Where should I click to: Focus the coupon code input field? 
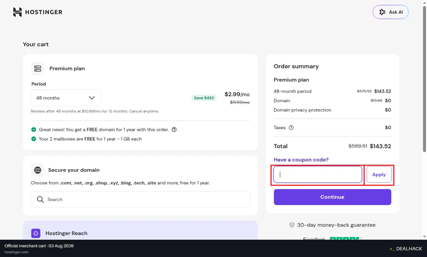pos(318,174)
